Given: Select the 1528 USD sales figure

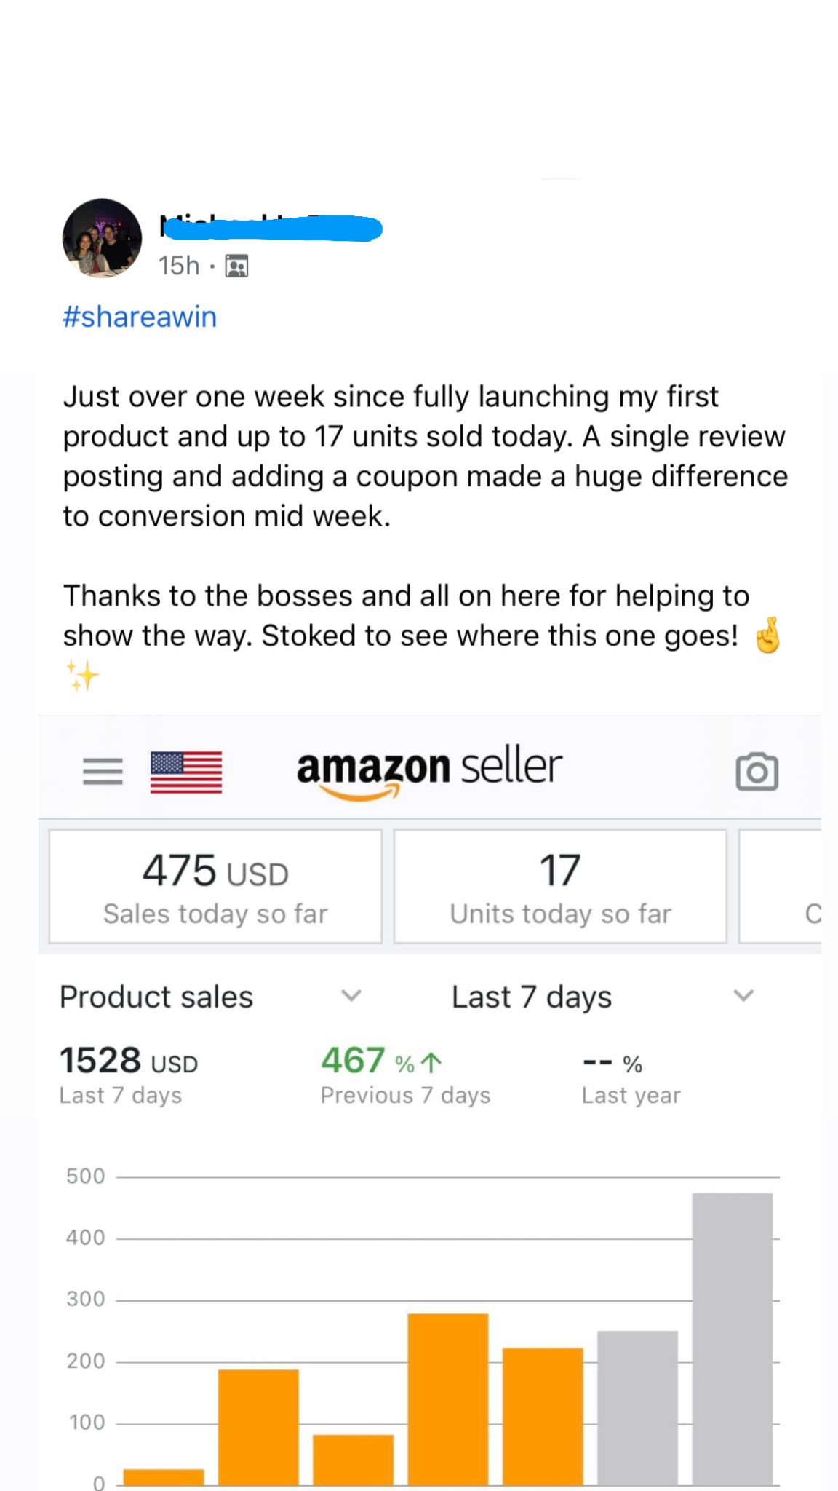Looking at the screenshot, I should click(x=128, y=1061).
